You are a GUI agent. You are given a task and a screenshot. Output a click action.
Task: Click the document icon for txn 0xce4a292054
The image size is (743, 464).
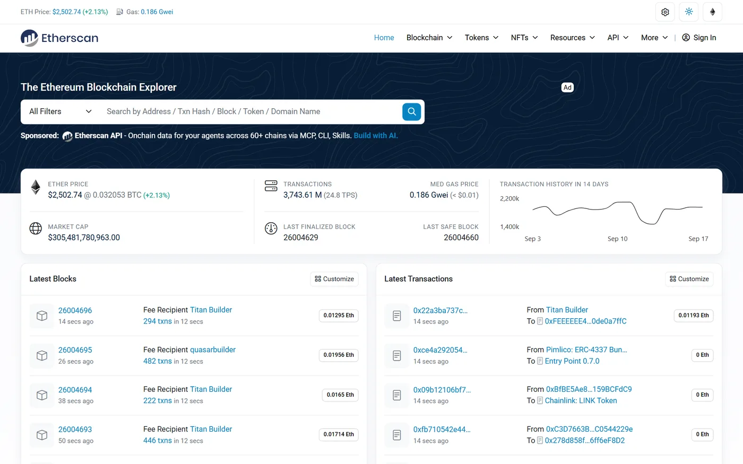tap(397, 355)
